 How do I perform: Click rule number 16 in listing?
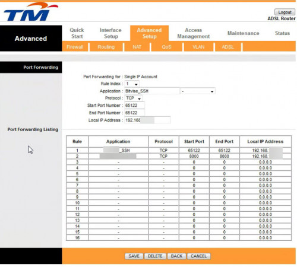pos(77,238)
